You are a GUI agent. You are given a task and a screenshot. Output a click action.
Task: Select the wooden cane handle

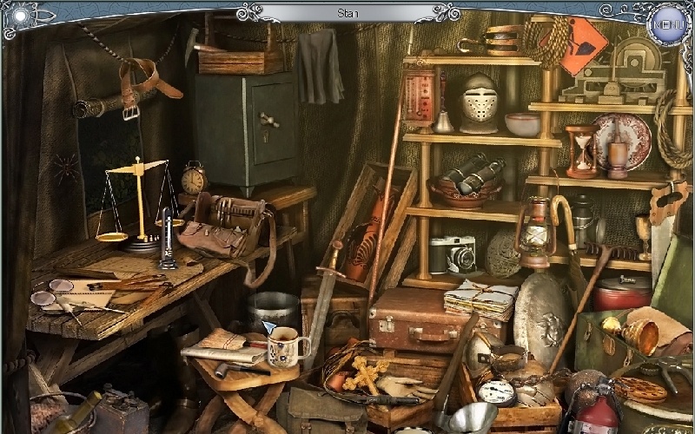pos(564,221)
